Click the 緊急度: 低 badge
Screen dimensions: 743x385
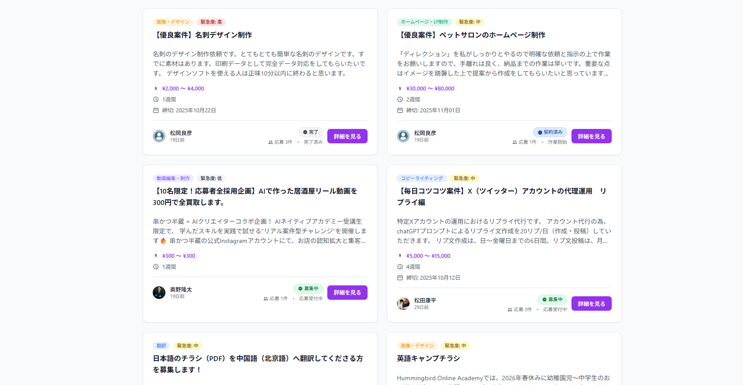[x=211, y=178]
